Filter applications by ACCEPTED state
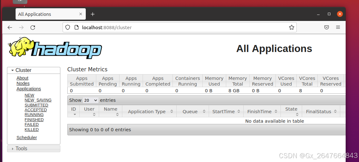359x162 pixels. click(x=36, y=110)
